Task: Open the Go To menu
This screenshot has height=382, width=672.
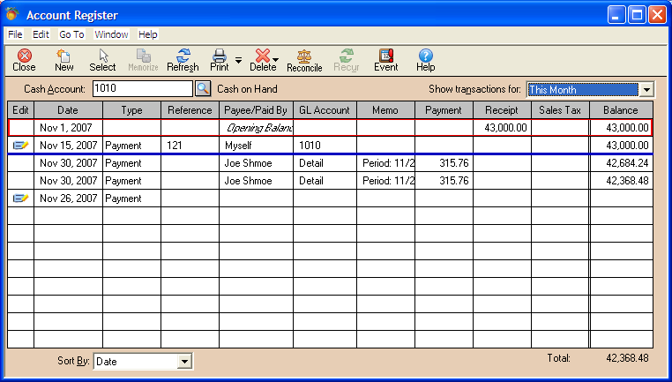Action: point(71,34)
